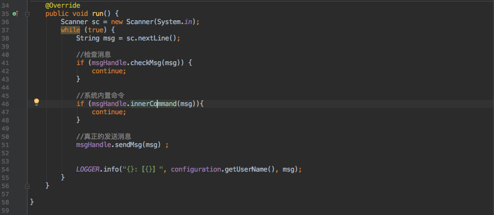The height and width of the screenshot is (215, 494).
Task: Click the LOGGER identifier on line 54
Action: coord(88,169)
